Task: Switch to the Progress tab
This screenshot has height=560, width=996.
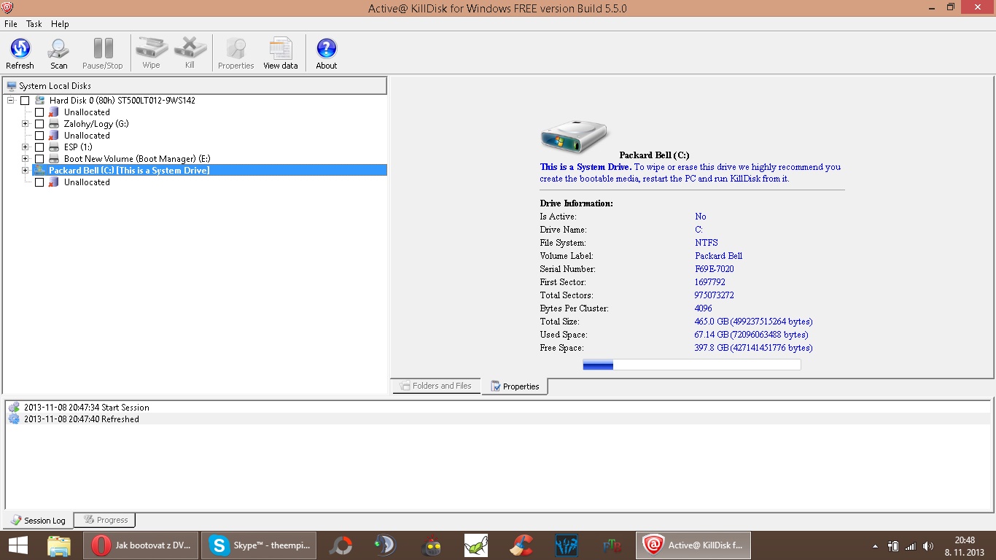Action: [104, 520]
